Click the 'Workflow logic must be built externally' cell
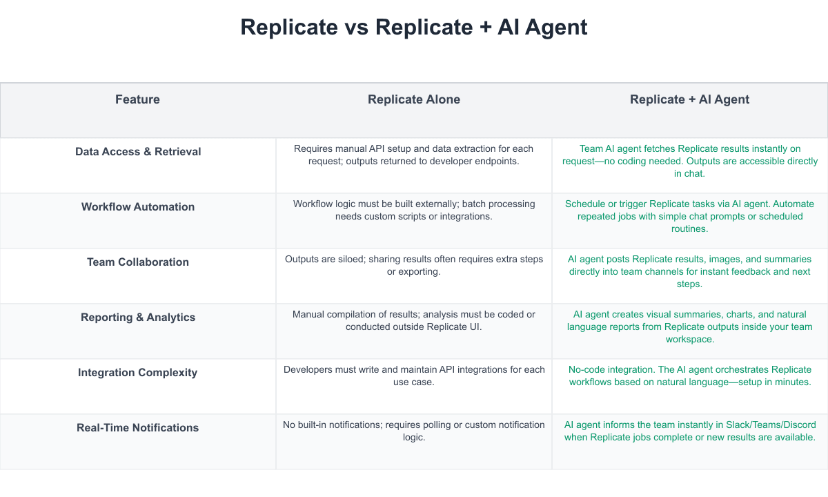828x497 pixels. coord(414,210)
